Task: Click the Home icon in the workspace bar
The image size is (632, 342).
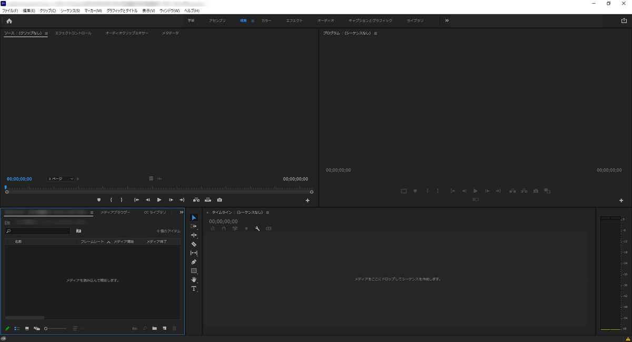Action: (x=9, y=21)
